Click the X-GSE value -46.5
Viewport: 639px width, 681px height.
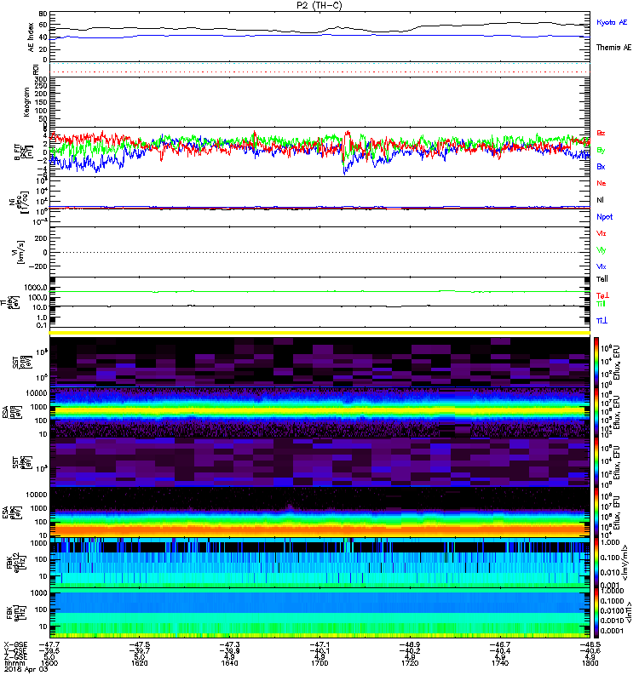(x=590, y=644)
